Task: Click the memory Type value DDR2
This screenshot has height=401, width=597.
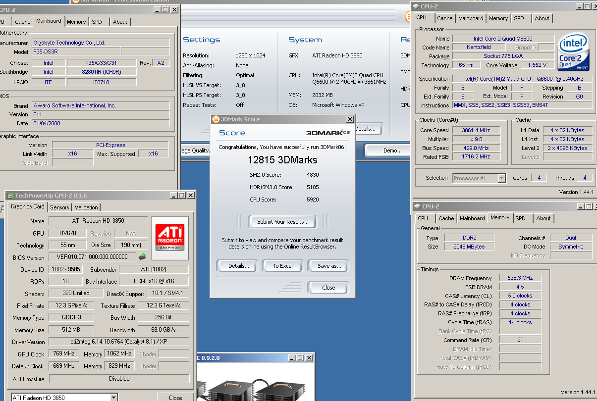Action: 469,238
